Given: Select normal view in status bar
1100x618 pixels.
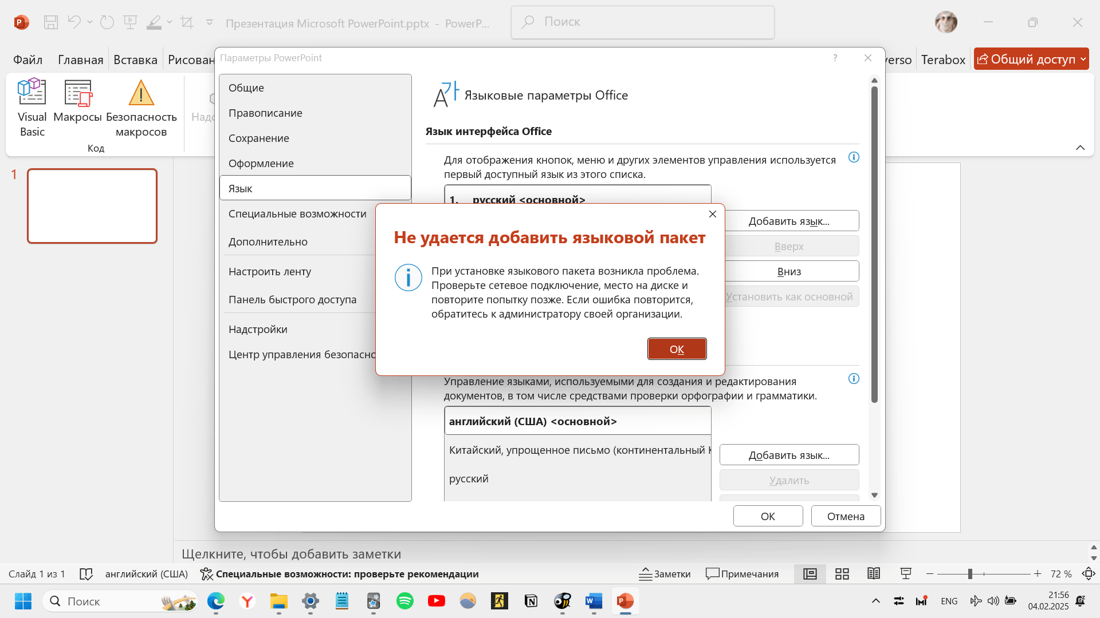Looking at the screenshot, I should (x=810, y=574).
